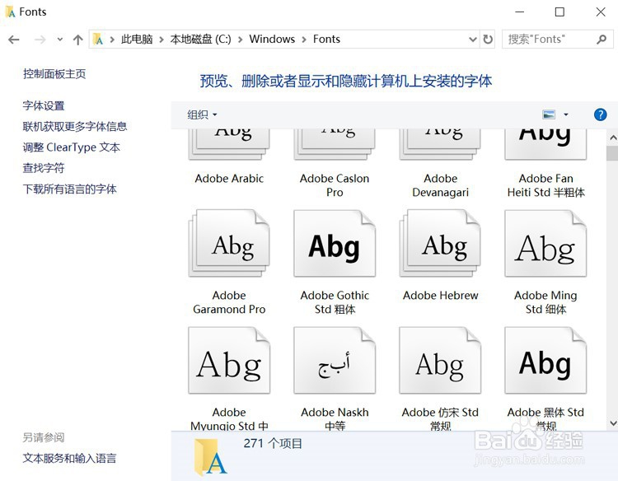Close the Fonts window
618x481 pixels.
point(601,12)
